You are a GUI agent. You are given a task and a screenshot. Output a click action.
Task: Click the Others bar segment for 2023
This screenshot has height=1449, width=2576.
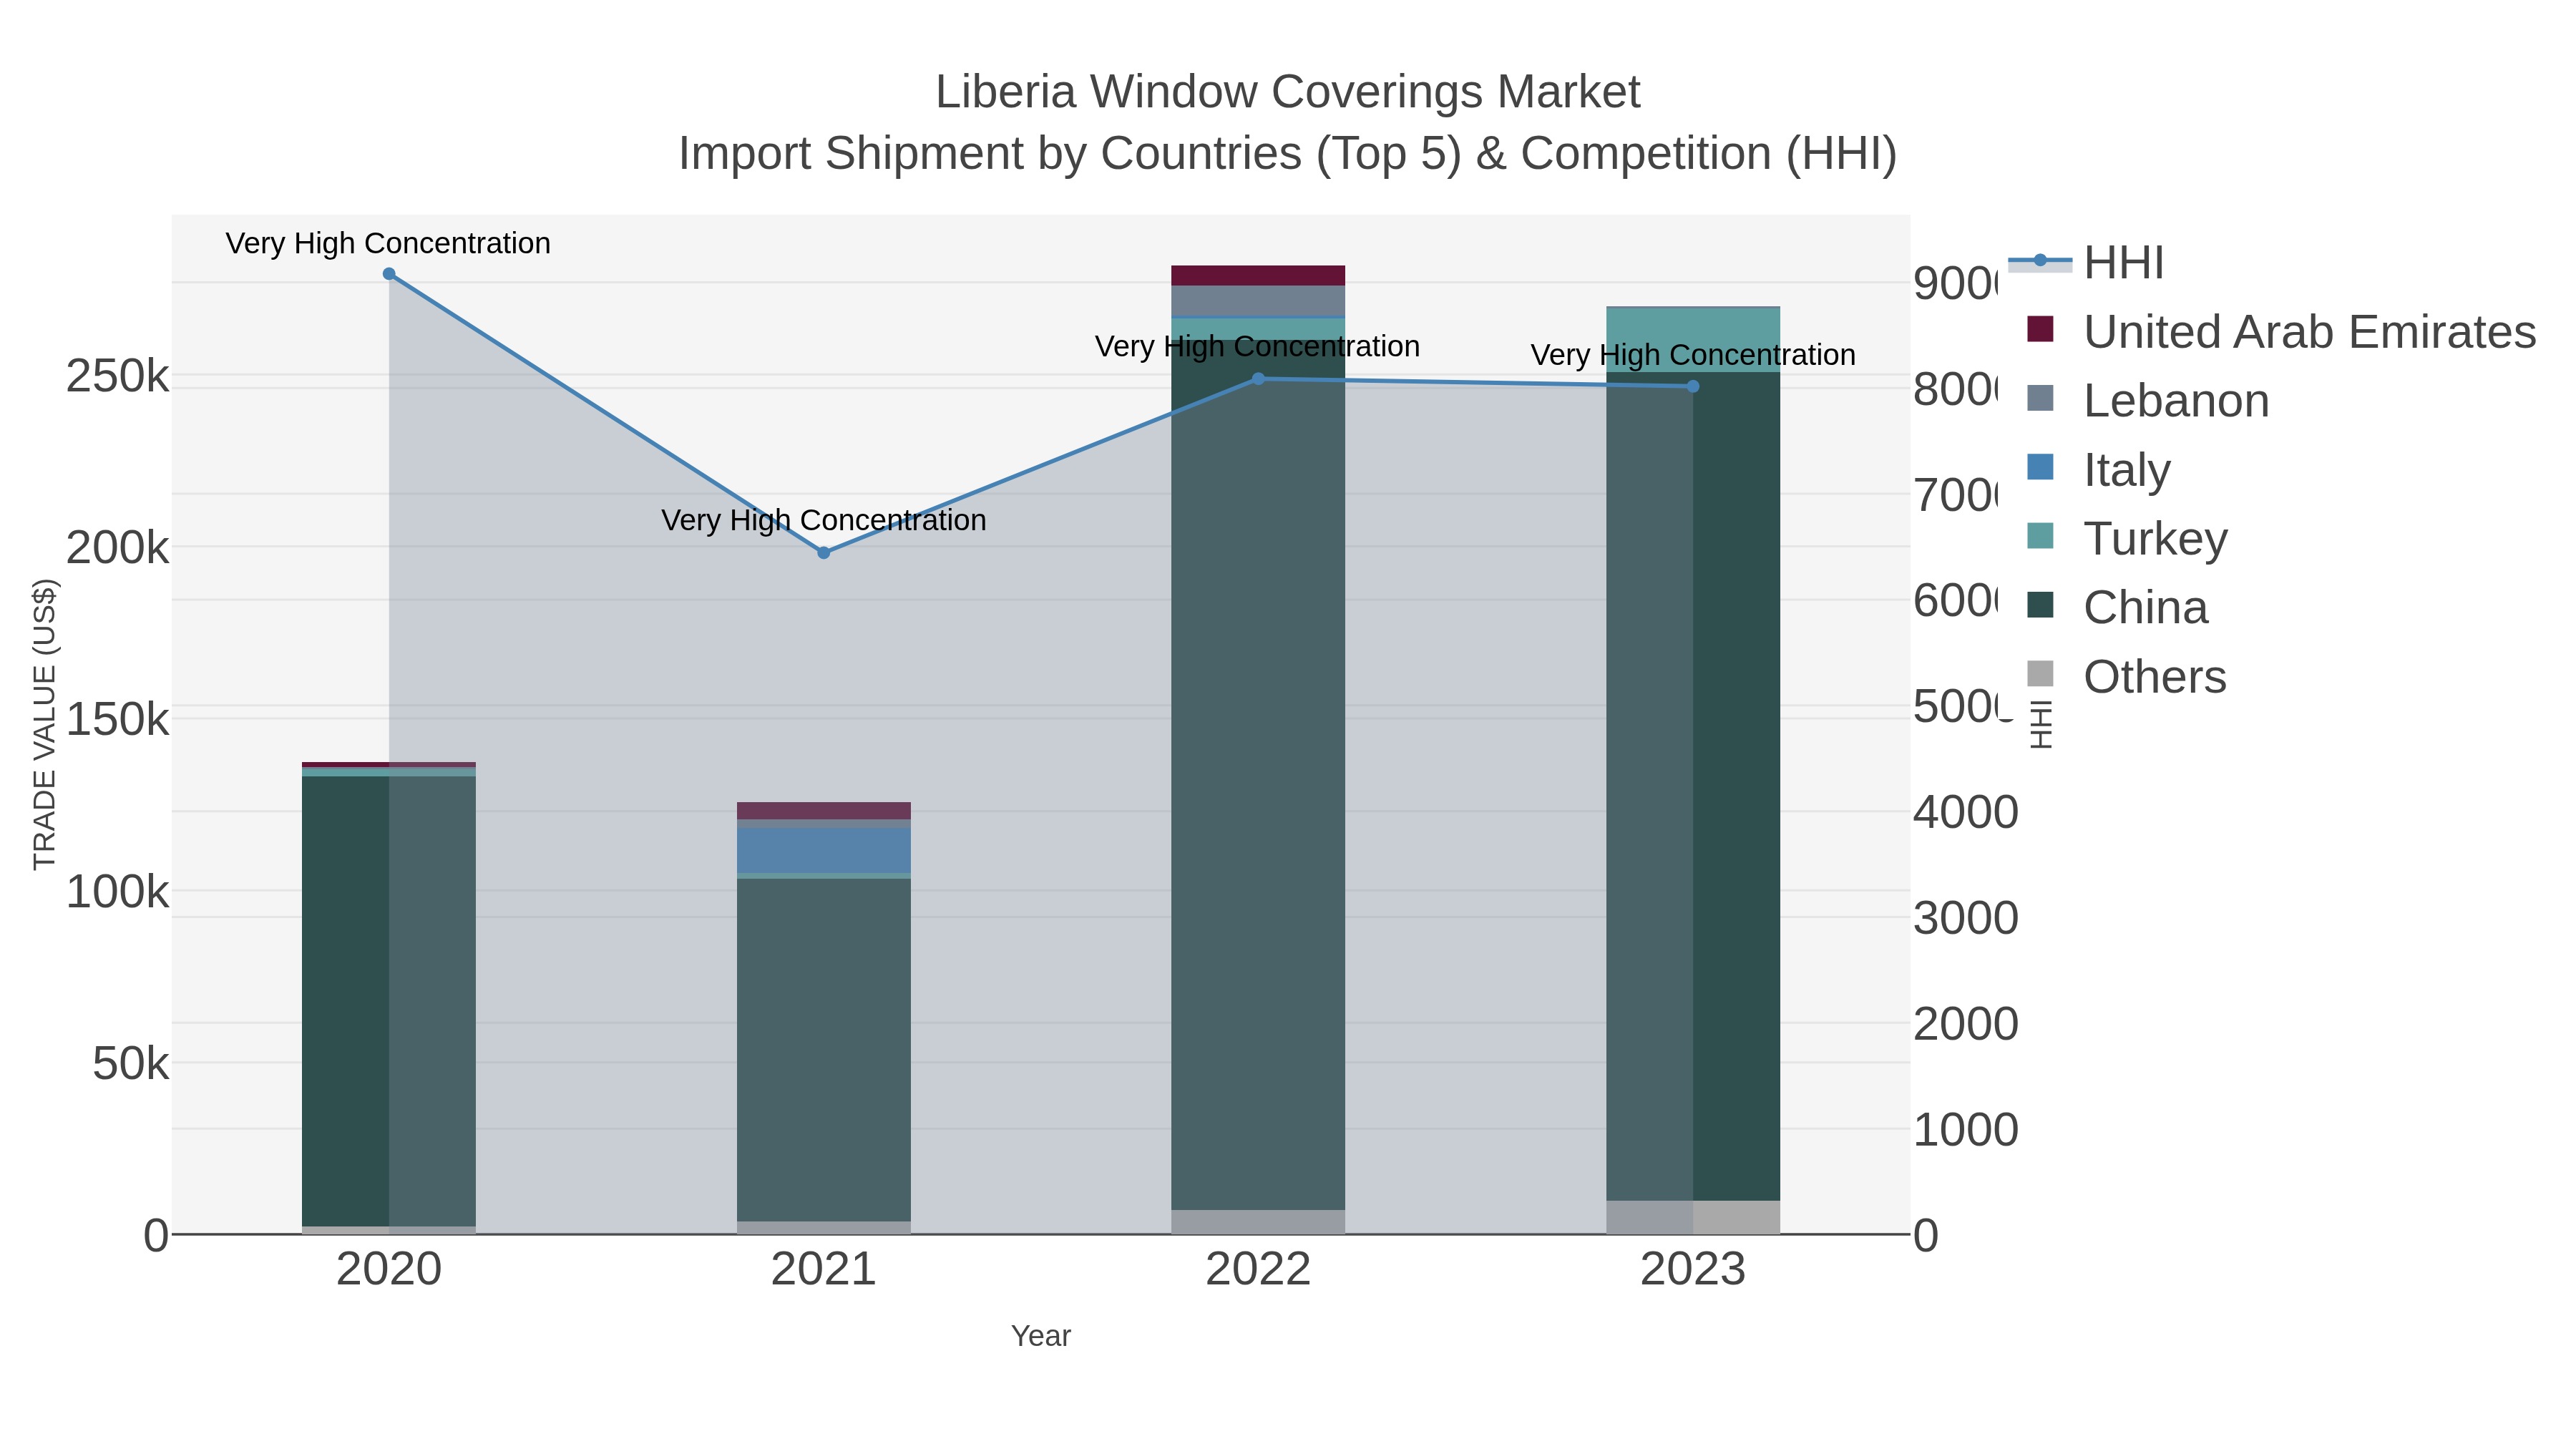(1693, 1218)
